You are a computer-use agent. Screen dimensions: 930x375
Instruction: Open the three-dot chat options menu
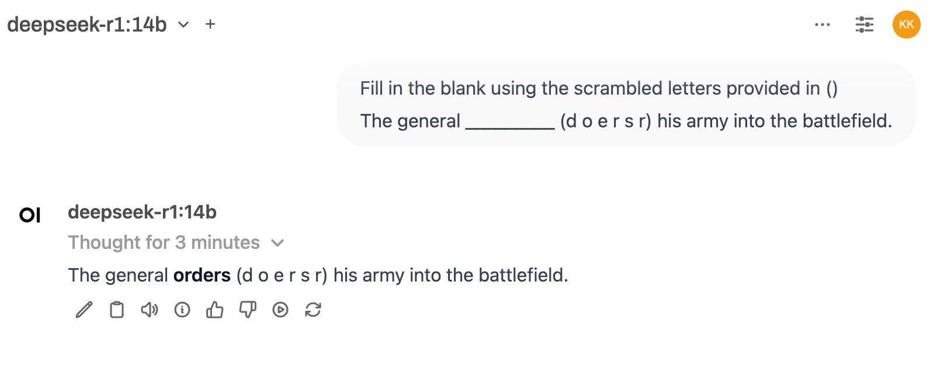(823, 25)
